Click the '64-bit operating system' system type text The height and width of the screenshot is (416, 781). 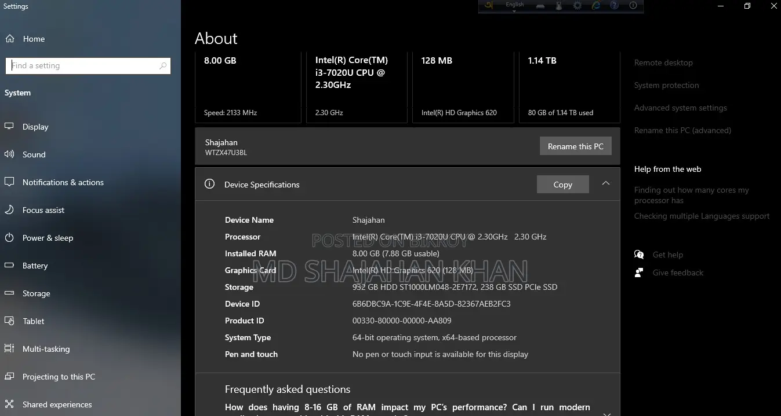pyautogui.click(x=434, y=337)
